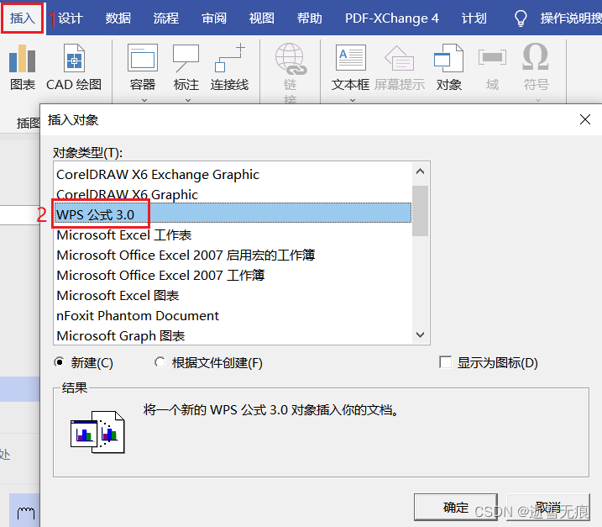
Task: Select nFoxit Phantom Document entry
Action: click(x=233, y=315)
